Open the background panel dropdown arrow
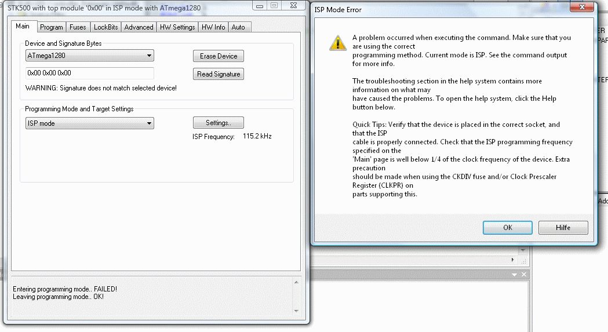Screen dimensions: 608x332 click(x=514, y=275)
